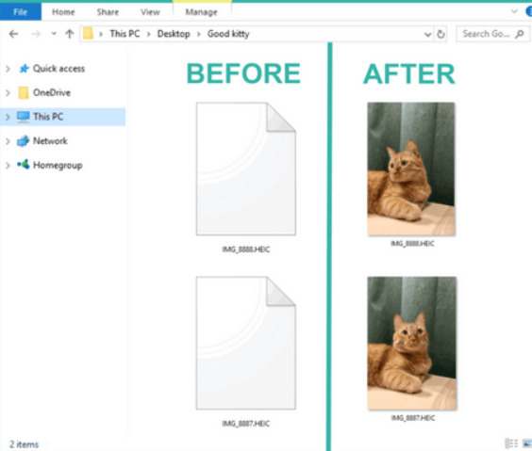Click IMG_8888.HEIC filename under AFTER
The width and height of the screenshot is (532, 451).
click(x=412, y=244)
